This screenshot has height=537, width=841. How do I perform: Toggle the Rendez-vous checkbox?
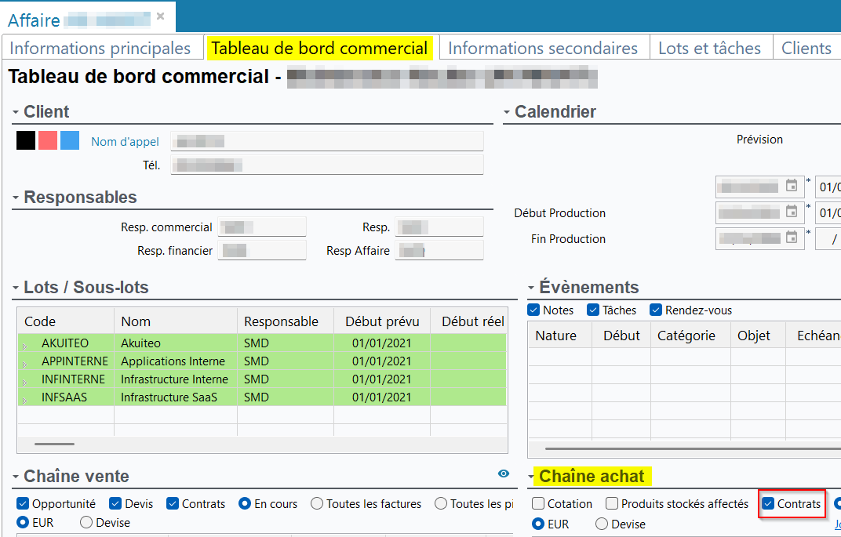click(657, 310)
